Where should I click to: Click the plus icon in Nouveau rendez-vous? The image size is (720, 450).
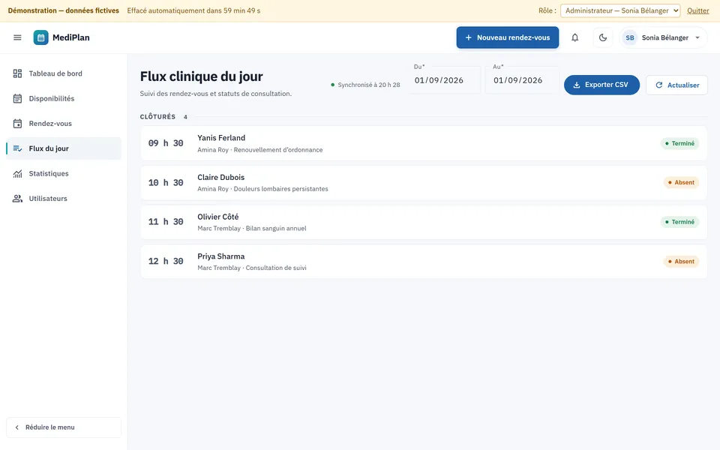(468, 37)
